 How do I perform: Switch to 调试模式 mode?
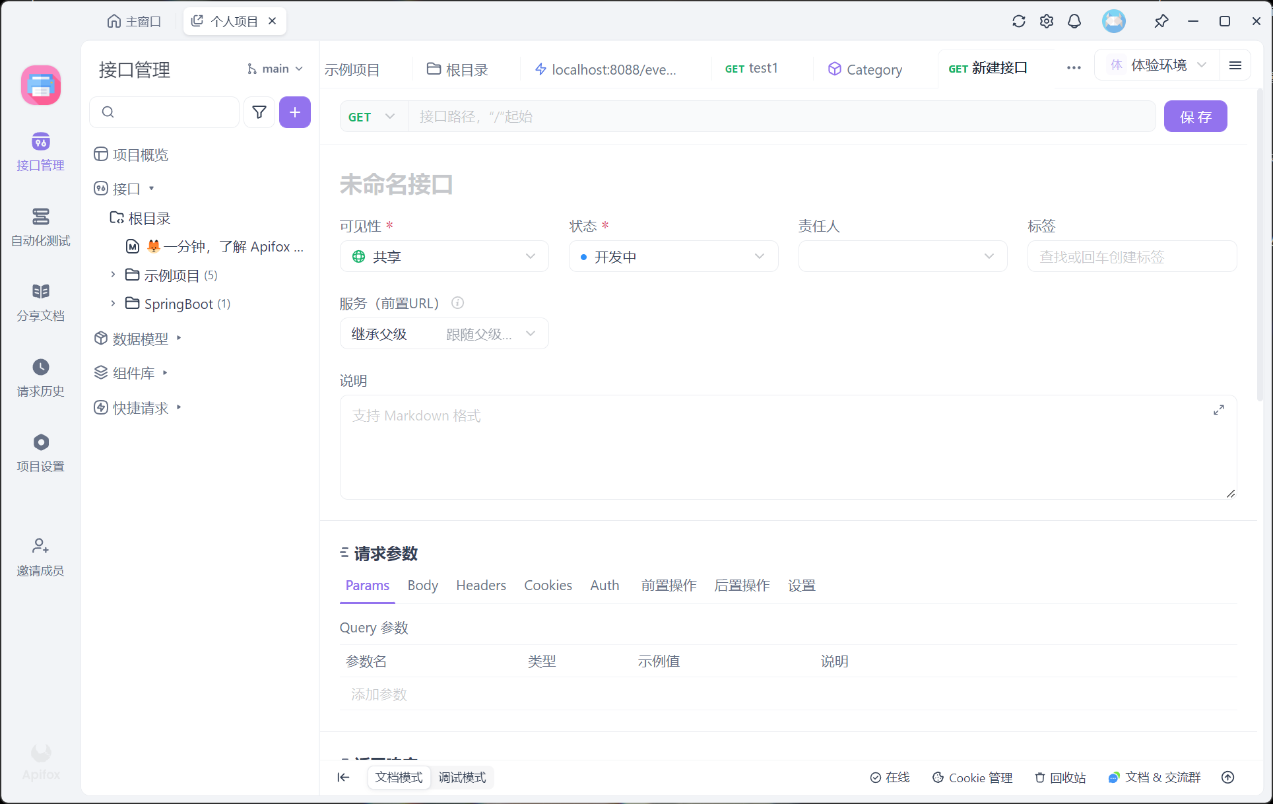462,777
